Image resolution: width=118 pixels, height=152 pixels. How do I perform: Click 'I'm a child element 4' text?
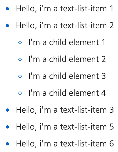pos(67,93)
